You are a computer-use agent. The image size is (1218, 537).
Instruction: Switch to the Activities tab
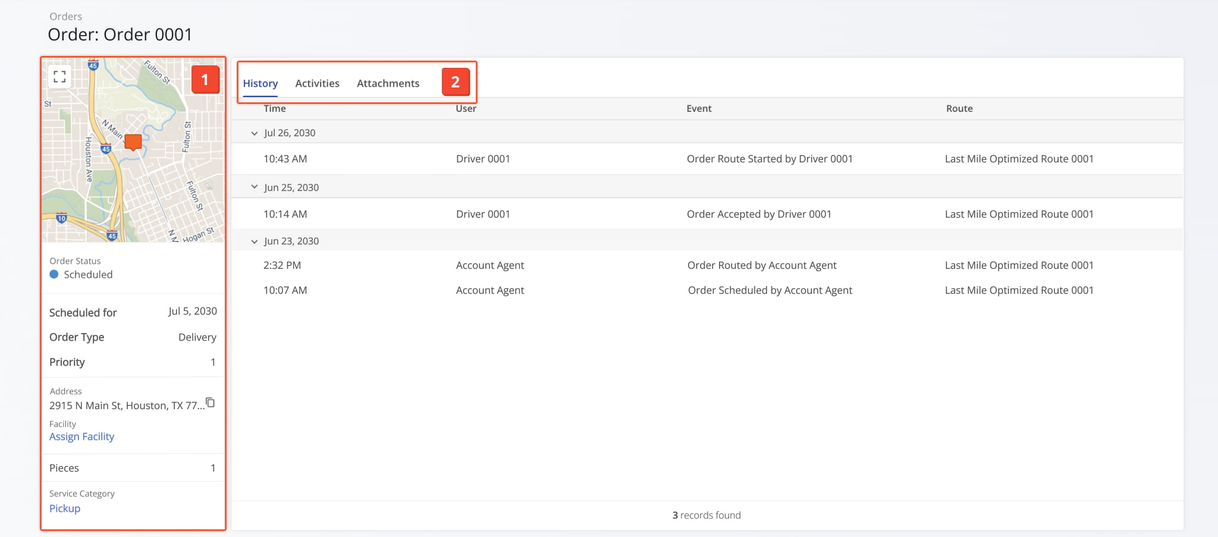coord(317,83)
